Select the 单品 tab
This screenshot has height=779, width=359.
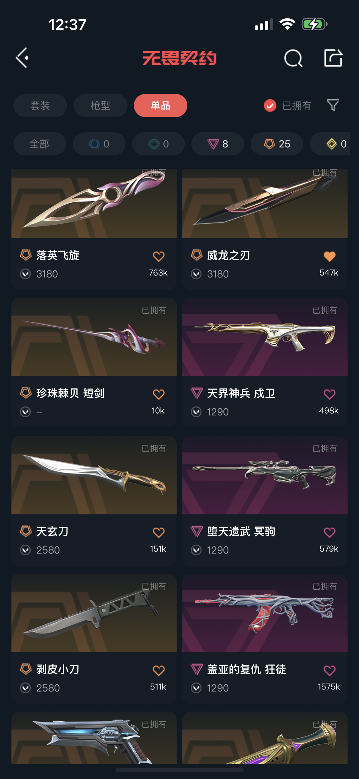(161, 105)
